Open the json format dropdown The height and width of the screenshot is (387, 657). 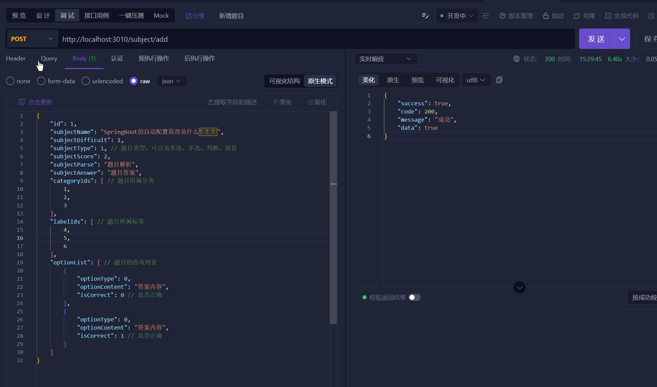171,81
